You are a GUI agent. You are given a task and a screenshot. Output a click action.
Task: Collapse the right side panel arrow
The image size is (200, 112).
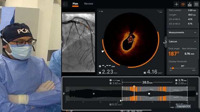pyautogui.click(x=166, y=42)
